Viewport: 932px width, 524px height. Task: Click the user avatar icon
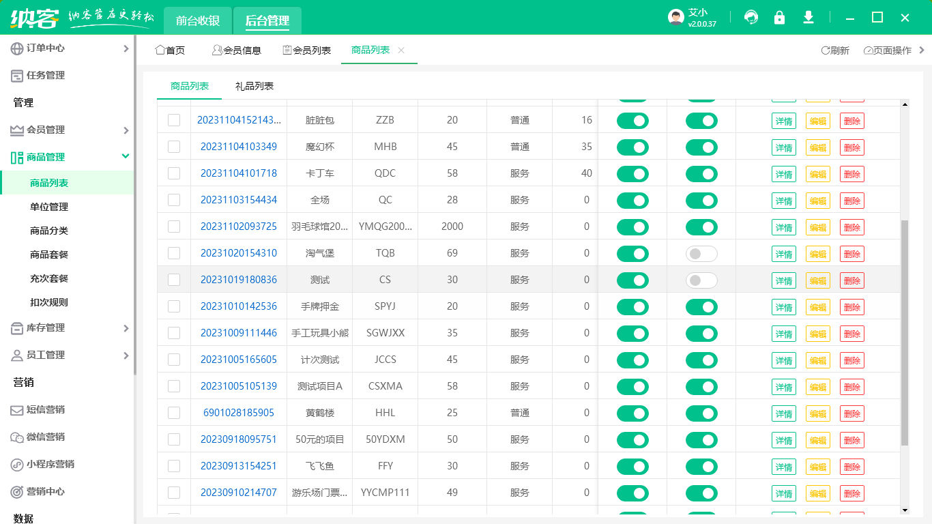pyautogui.click(x=675, y=18)
